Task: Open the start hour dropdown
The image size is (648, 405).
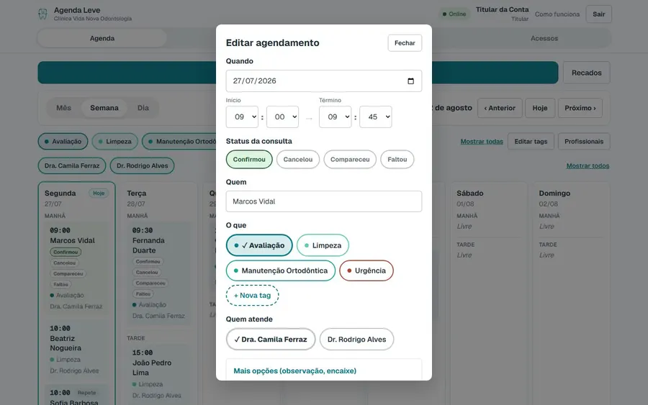Action: click(242, 117)
